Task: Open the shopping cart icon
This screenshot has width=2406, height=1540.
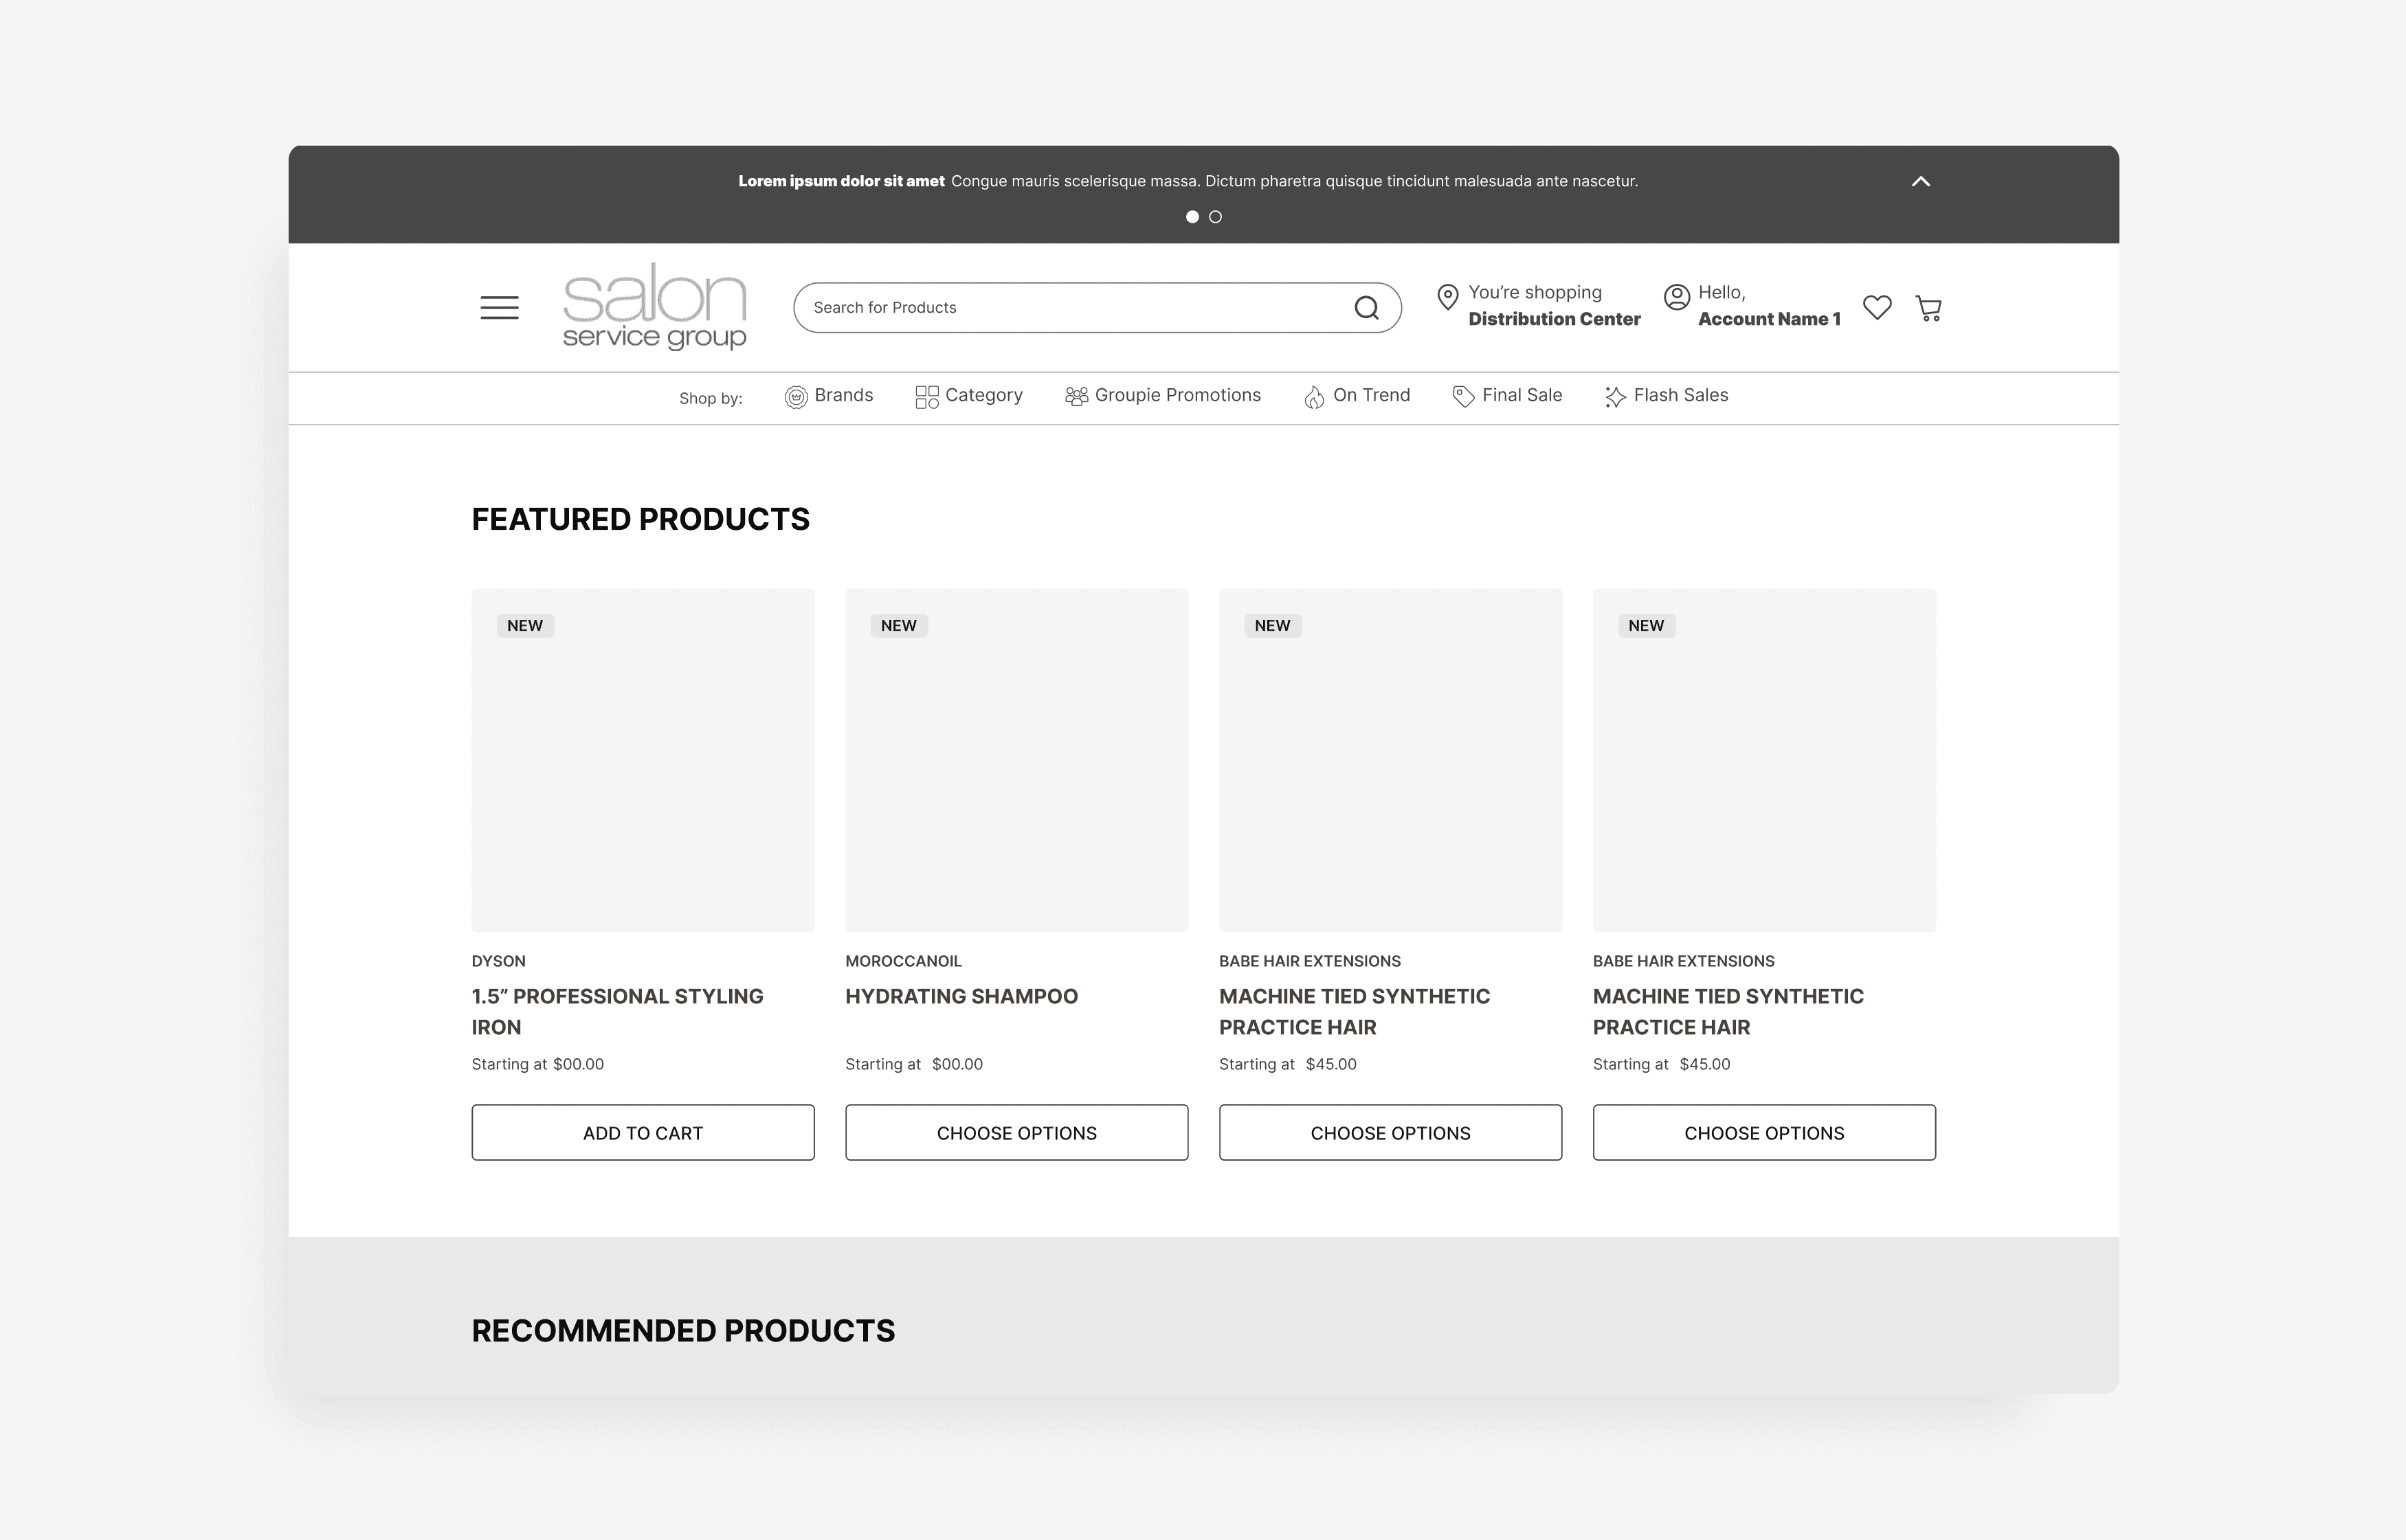Action: [x=1928, y=308]
